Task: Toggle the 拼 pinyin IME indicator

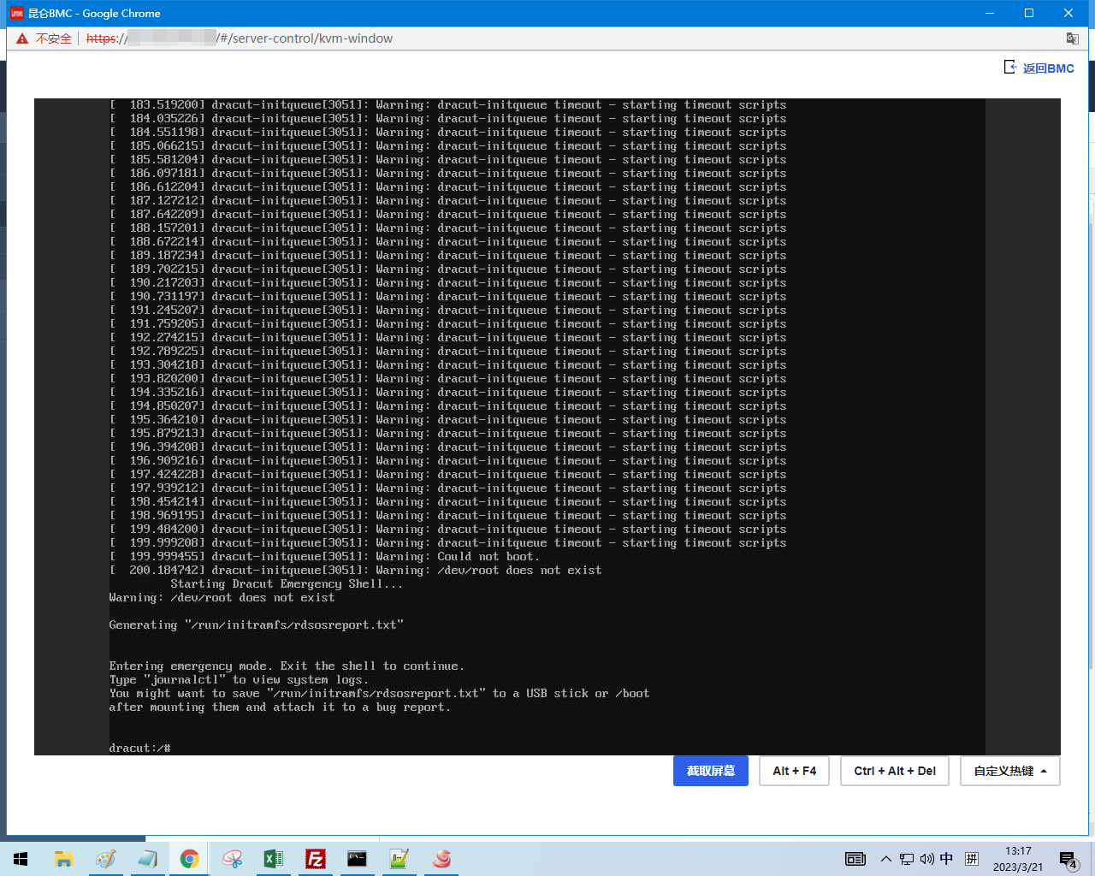Action: (971, 859)
